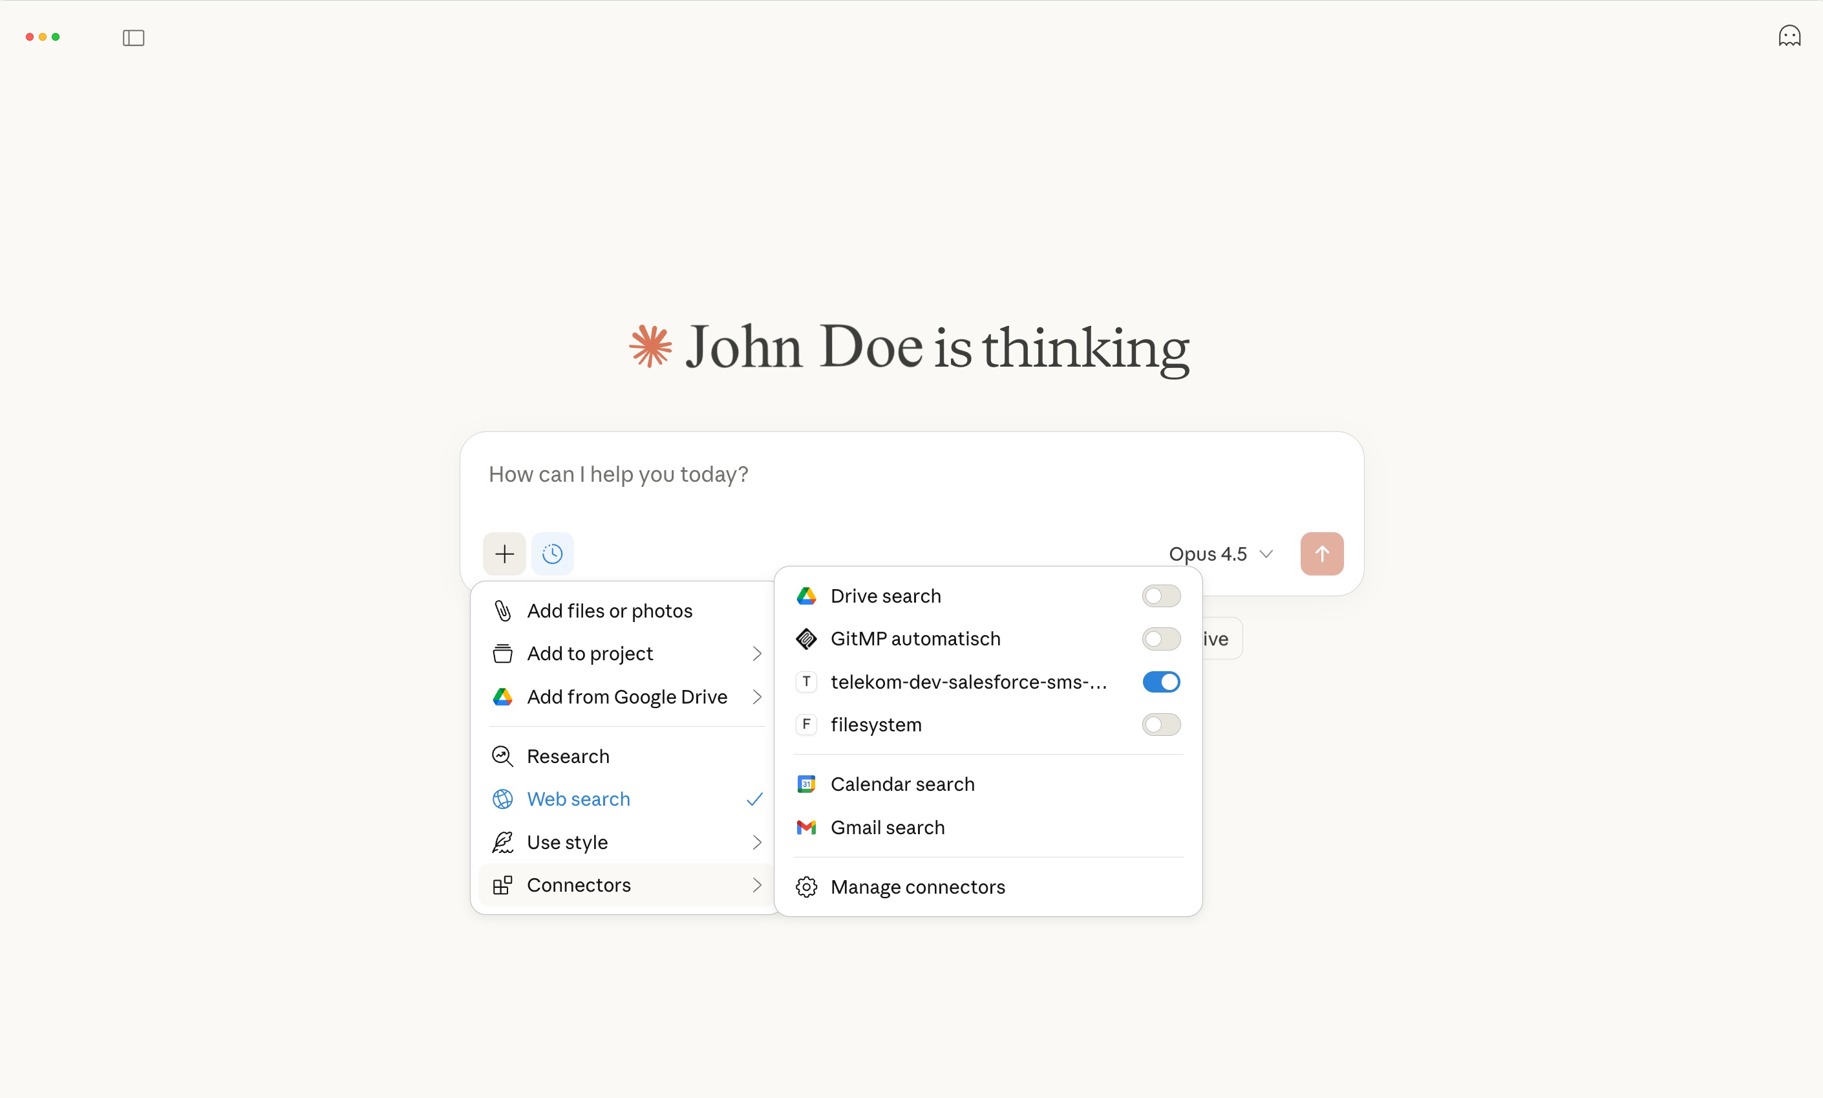Open Manage connectors gear option
Image resolution: width=1823 pixels, height=1098 pixels.
917,887
